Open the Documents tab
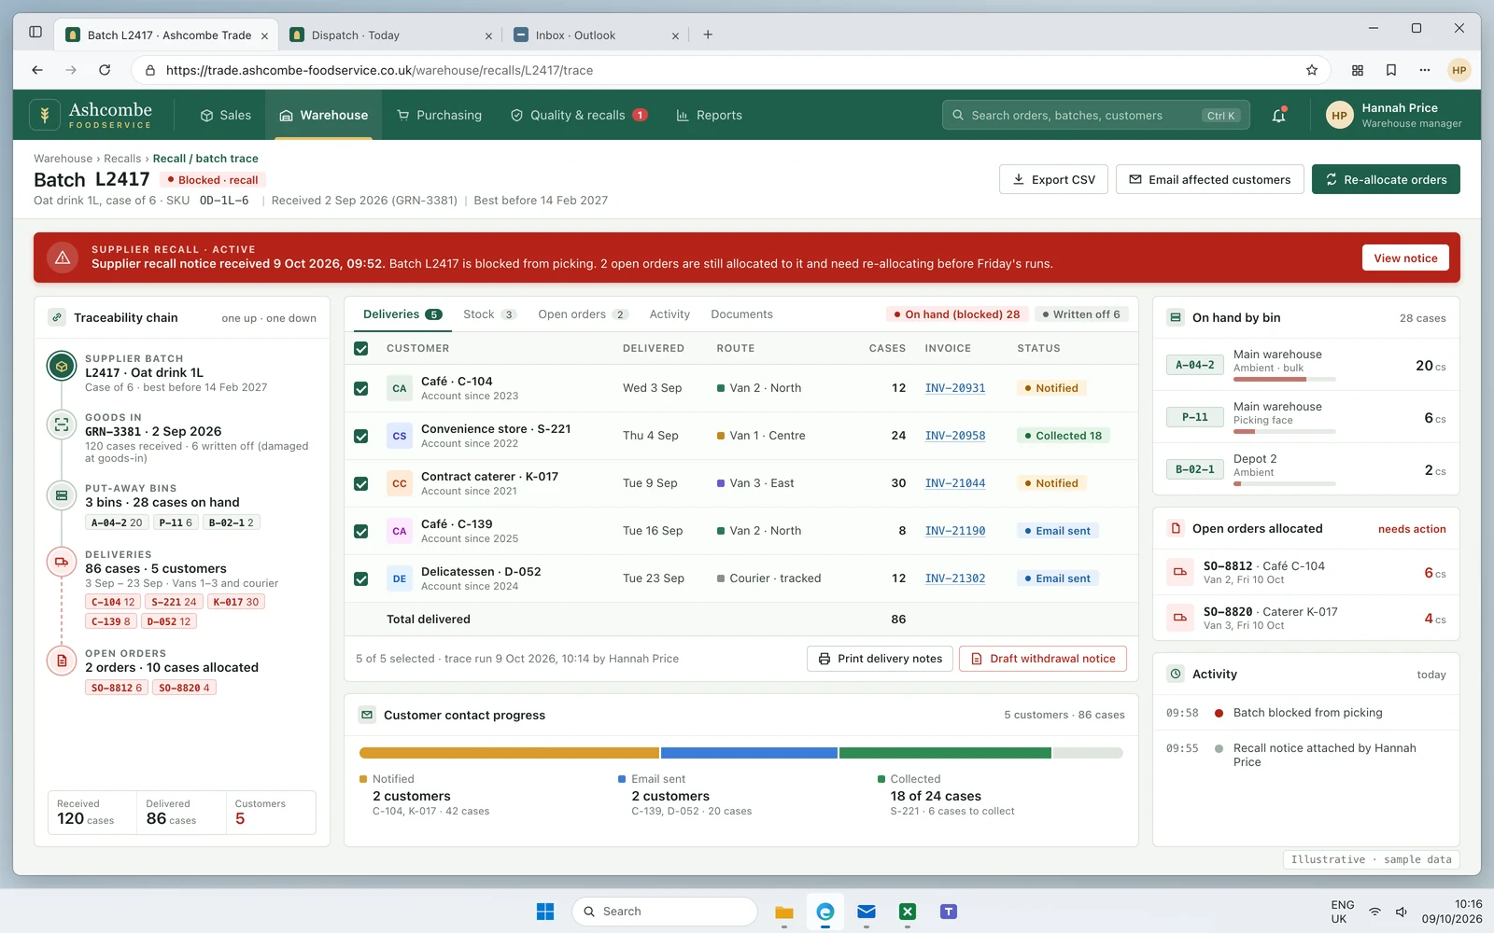This screenshot has height=933, width=1494. [741, 314]
